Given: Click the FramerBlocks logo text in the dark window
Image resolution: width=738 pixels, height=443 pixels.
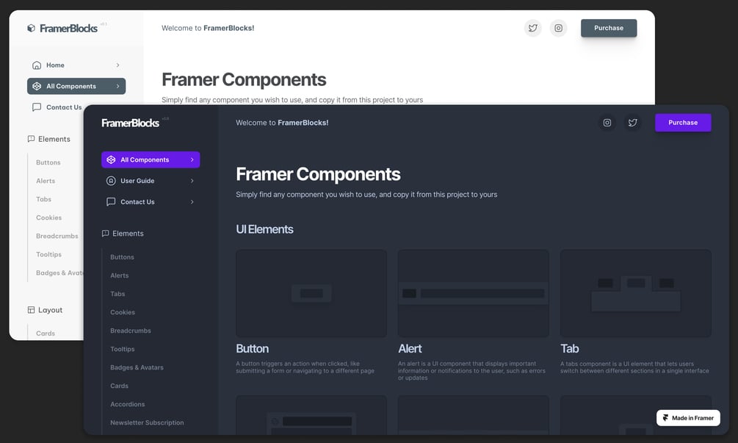Looking at the screenshot, I should (x=131, y=123).
